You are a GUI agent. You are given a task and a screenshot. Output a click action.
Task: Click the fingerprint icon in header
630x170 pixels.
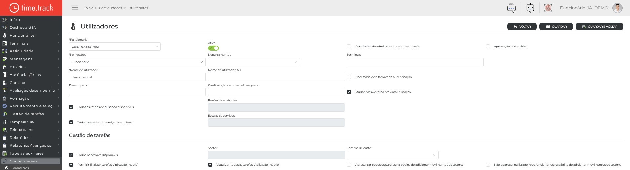coord(548,8)
